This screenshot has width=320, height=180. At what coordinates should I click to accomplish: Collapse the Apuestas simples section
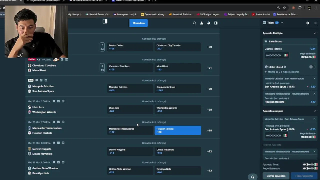click(x=315, y=111)
